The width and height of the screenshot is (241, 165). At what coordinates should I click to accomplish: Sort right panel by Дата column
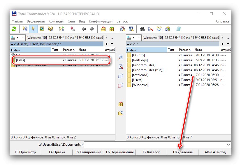pyautogui.click(x=207, y=50)
